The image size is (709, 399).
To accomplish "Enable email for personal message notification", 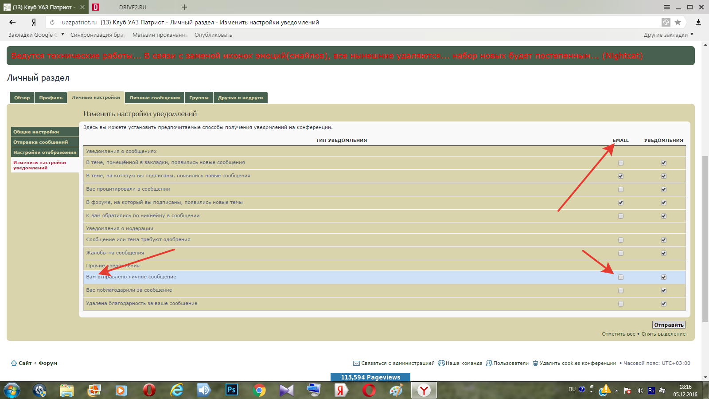I will (x=621, y=277).
